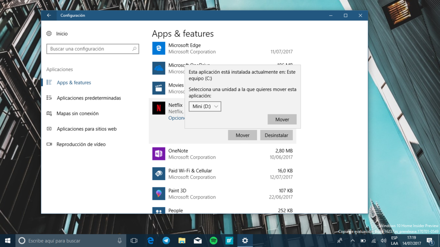The width and height of the screenshot is (440, 247).
Task: Click the Aplicaciones predeterminadas icon
Action: coord(49,98)
